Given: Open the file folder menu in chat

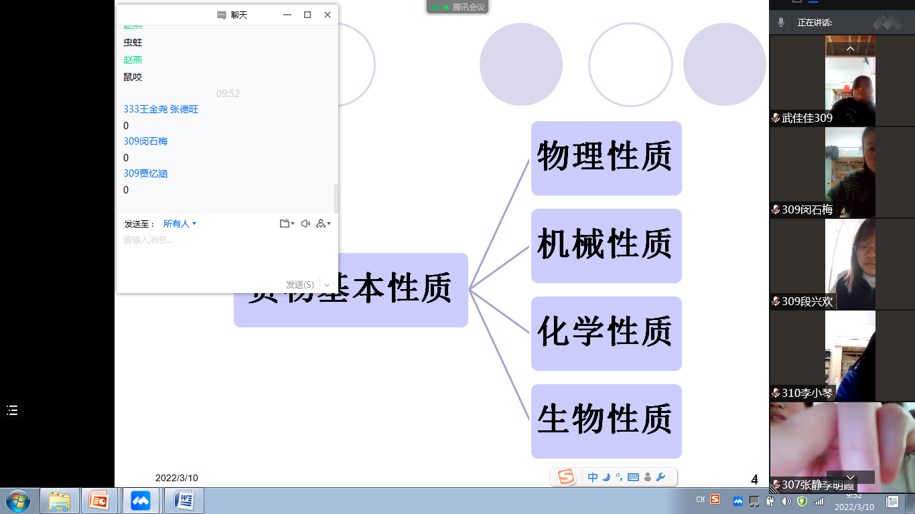Looking at the screenshot, I should [x=286, y=224].
